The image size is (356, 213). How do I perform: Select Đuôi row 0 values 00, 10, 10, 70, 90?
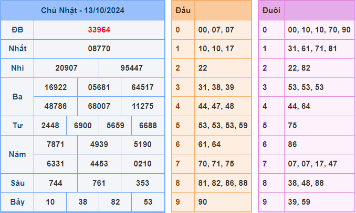point(319,30)
